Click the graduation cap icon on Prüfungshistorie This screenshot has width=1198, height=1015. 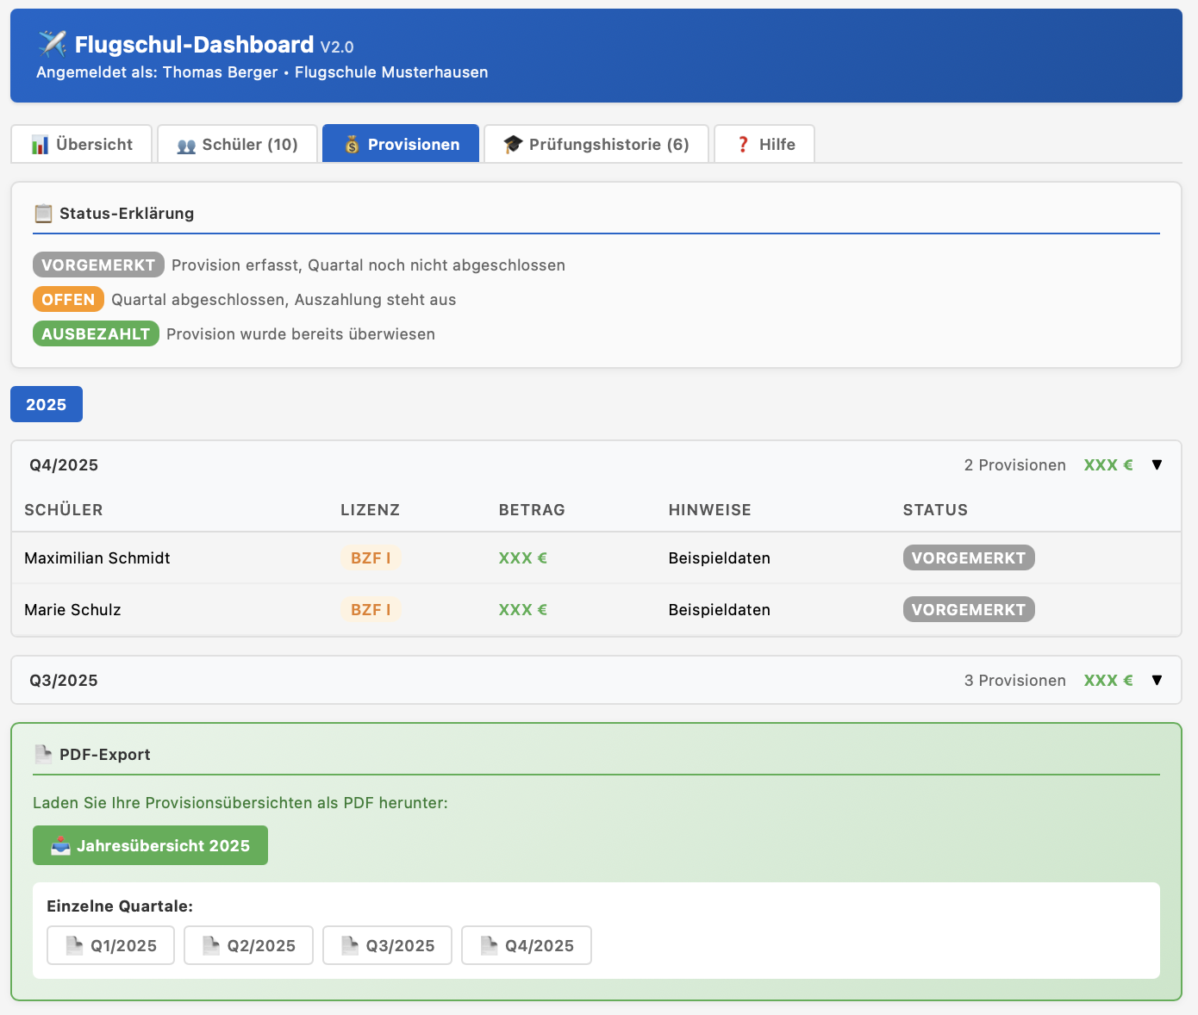[513, 145]
